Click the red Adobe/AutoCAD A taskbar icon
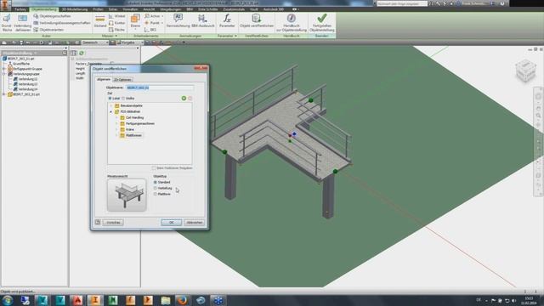The height and width of the screenshot is (306, 544). (77, 300)
